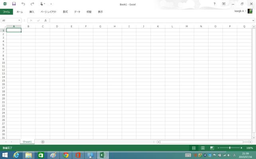Screen dimensions: 256x159
Task: Click the Sheet1 tab
Action: (27, 142)
